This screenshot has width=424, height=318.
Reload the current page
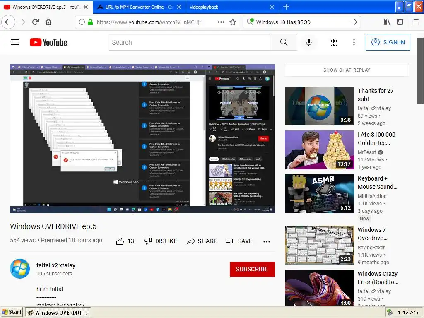(x=35, y=22)
